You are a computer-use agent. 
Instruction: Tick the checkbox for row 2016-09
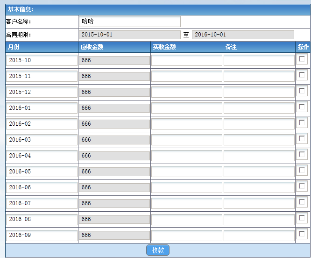pos(302,234)
